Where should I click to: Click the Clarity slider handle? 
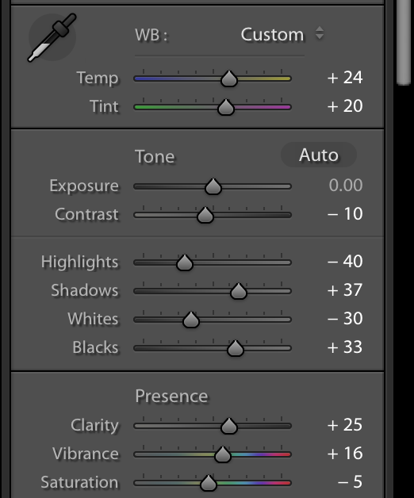point(229,426)
